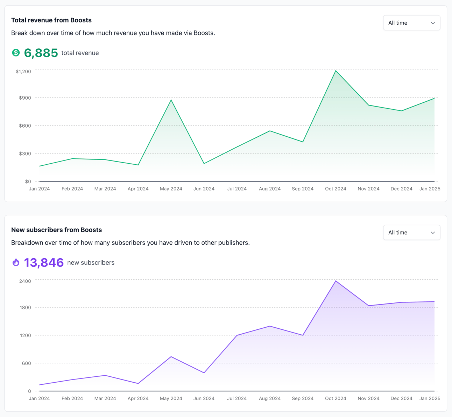Click the October 2024 peak on subscribers line
Screen dimensions: 452x417
pos(336,281)
